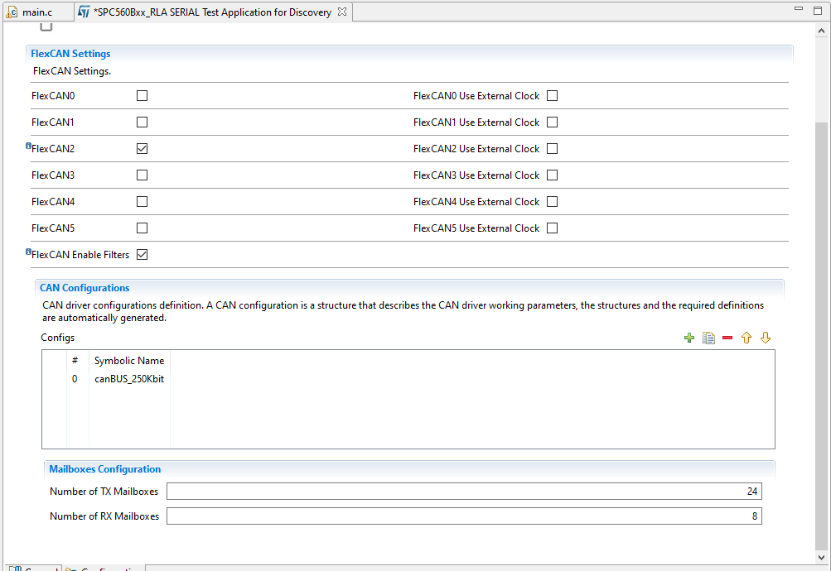Check FlexCAN2 Use External Clock
Screen dimensions: 831x571
tap(552, 149)
